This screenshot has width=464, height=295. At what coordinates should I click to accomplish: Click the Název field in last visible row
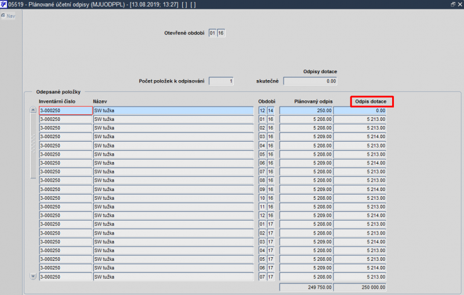point(173,277)
